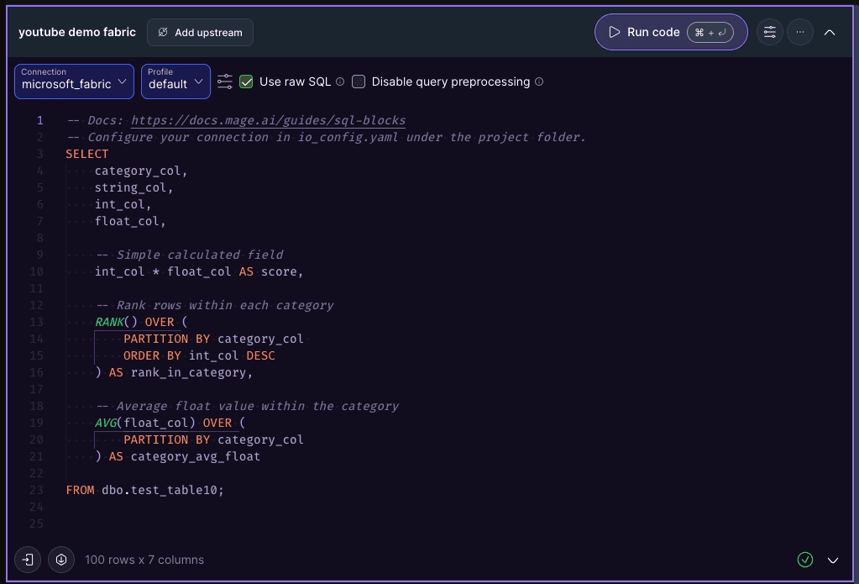859x584 pixels.
Task: Click the green success checkmark status icon
Action: click(804, 560)
